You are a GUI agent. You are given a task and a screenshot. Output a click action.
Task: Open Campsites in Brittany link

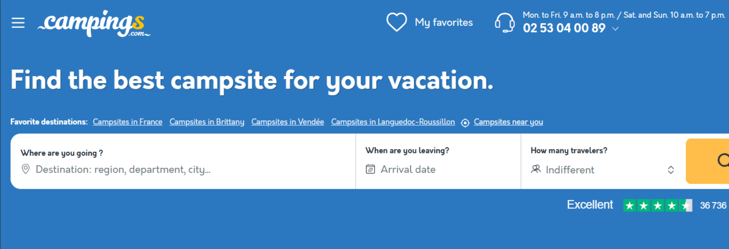pyautogui.click(x=207, y=122)
